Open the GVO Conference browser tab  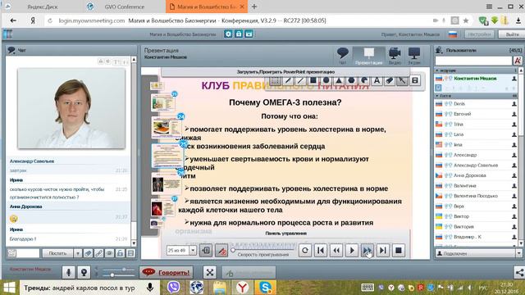[123, 7]
